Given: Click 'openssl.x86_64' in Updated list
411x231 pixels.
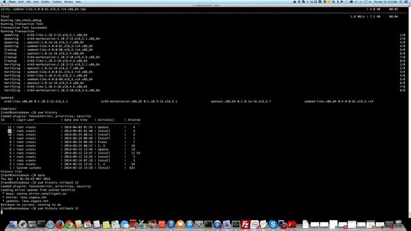Looking at the screenshot, I should [x=223, y=101].
